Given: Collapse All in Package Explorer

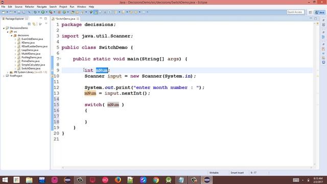Looking at the screenshot, I should pyautogui.click(x=29, y=24).
